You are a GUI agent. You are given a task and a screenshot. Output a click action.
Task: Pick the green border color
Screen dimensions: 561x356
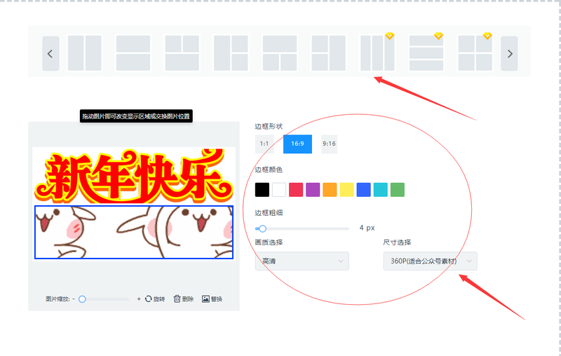(398, 190)
